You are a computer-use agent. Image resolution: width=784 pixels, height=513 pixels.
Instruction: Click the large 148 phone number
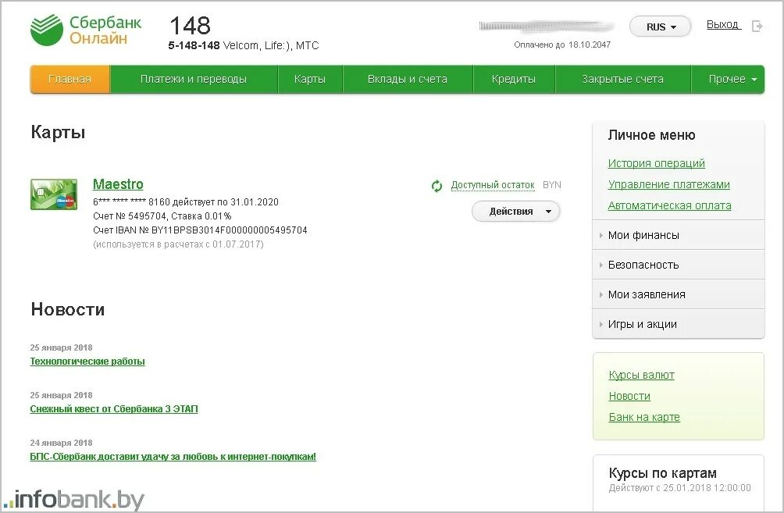pos(190,26)
